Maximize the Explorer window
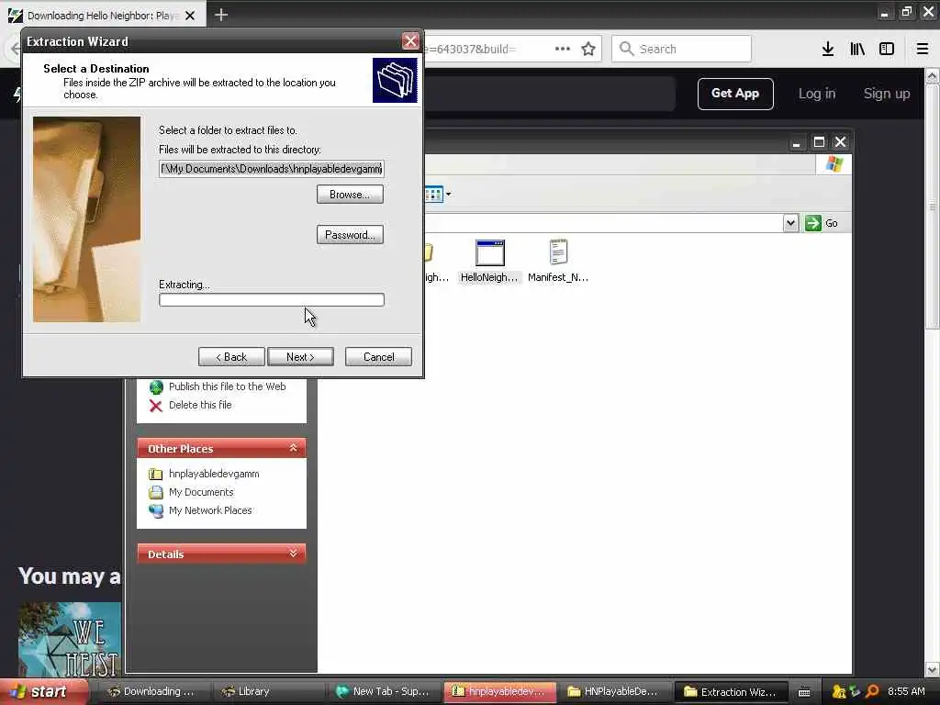This screenshot has height=705, width=940. click(x=818, y=142)
